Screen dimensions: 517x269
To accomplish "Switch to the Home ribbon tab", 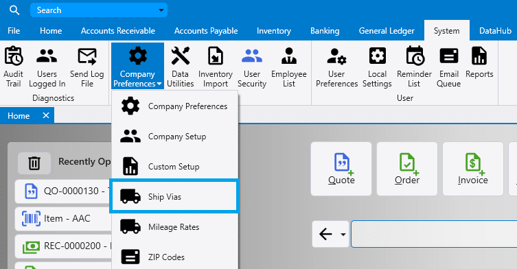I will point(51,31).
